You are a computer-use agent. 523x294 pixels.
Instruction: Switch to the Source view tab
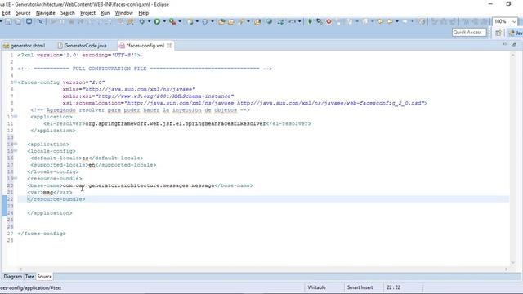coord(44,277)
